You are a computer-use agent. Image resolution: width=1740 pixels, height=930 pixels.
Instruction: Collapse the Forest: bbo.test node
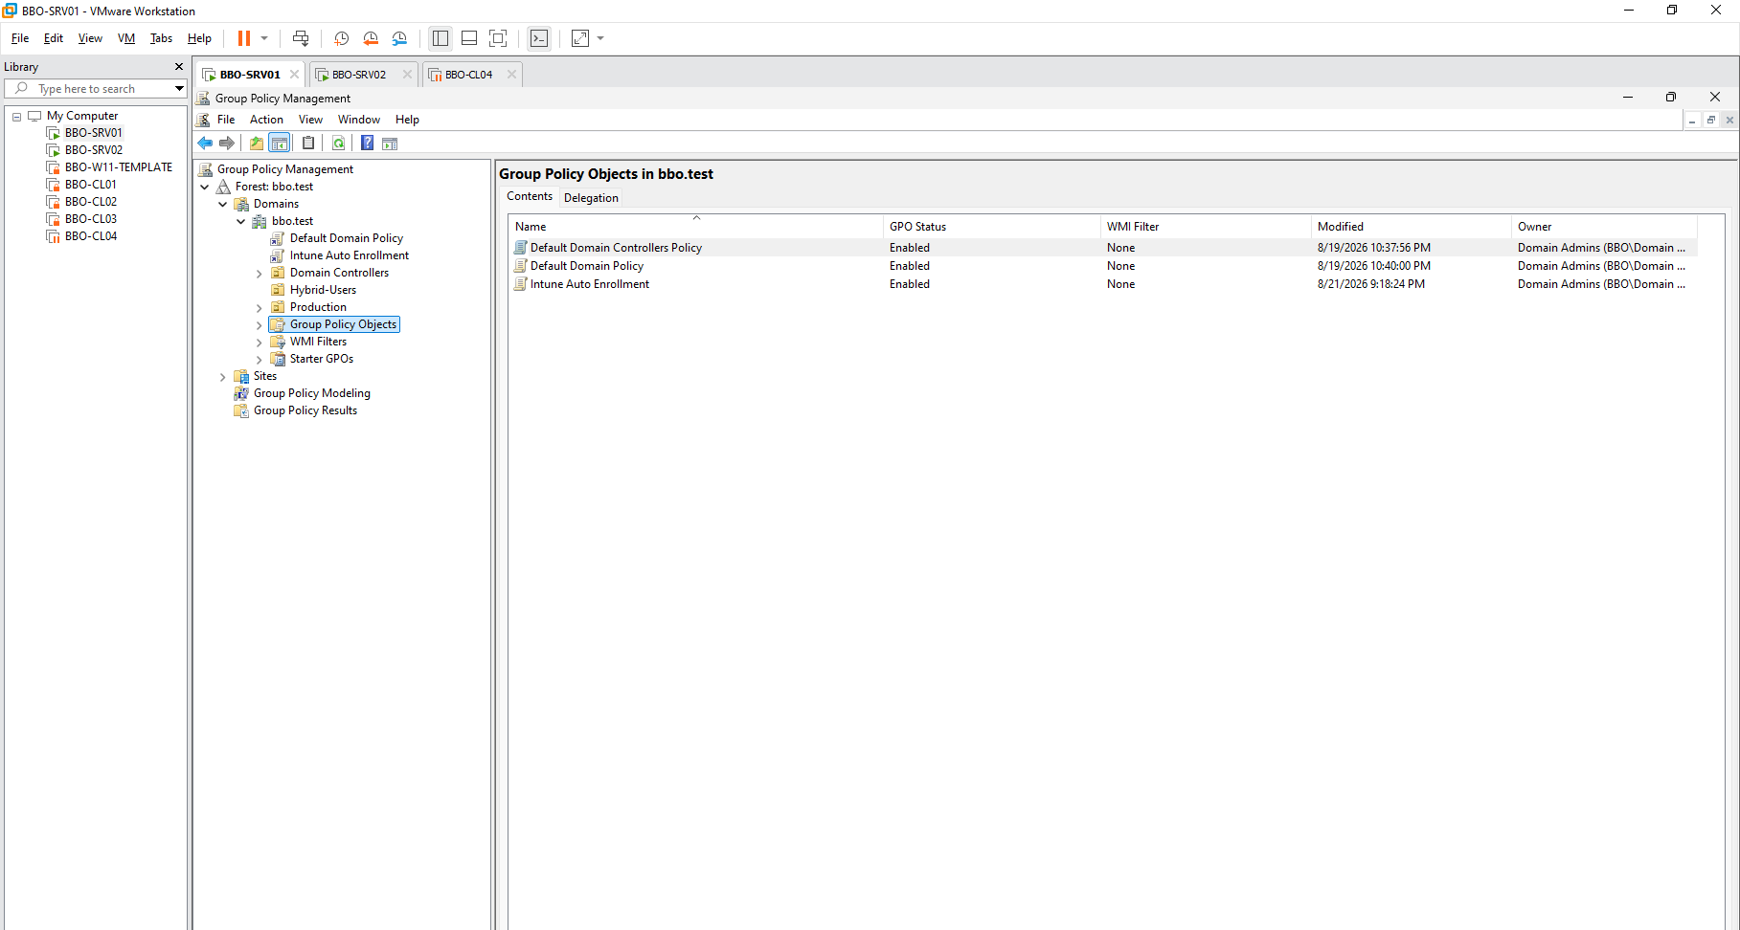[204, 188]
